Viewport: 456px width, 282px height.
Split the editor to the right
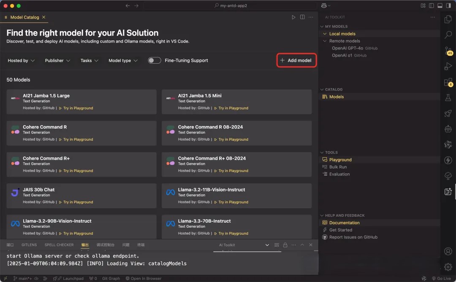[302, 17]
